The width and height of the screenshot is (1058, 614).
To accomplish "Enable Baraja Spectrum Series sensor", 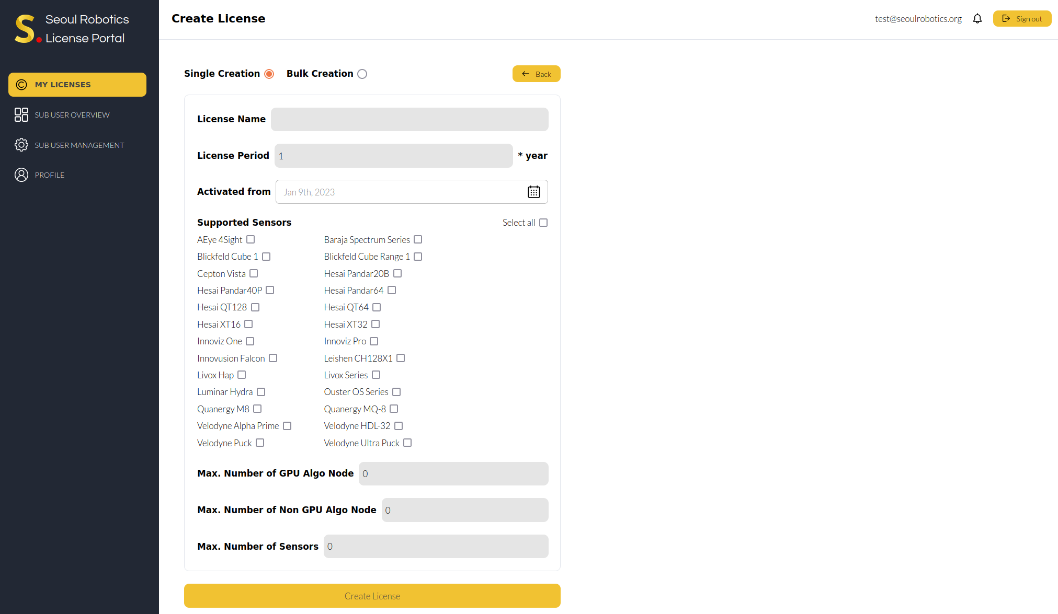I will pos(418,239).
